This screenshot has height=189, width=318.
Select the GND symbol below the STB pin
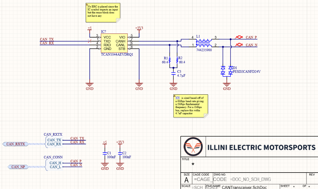139,86
